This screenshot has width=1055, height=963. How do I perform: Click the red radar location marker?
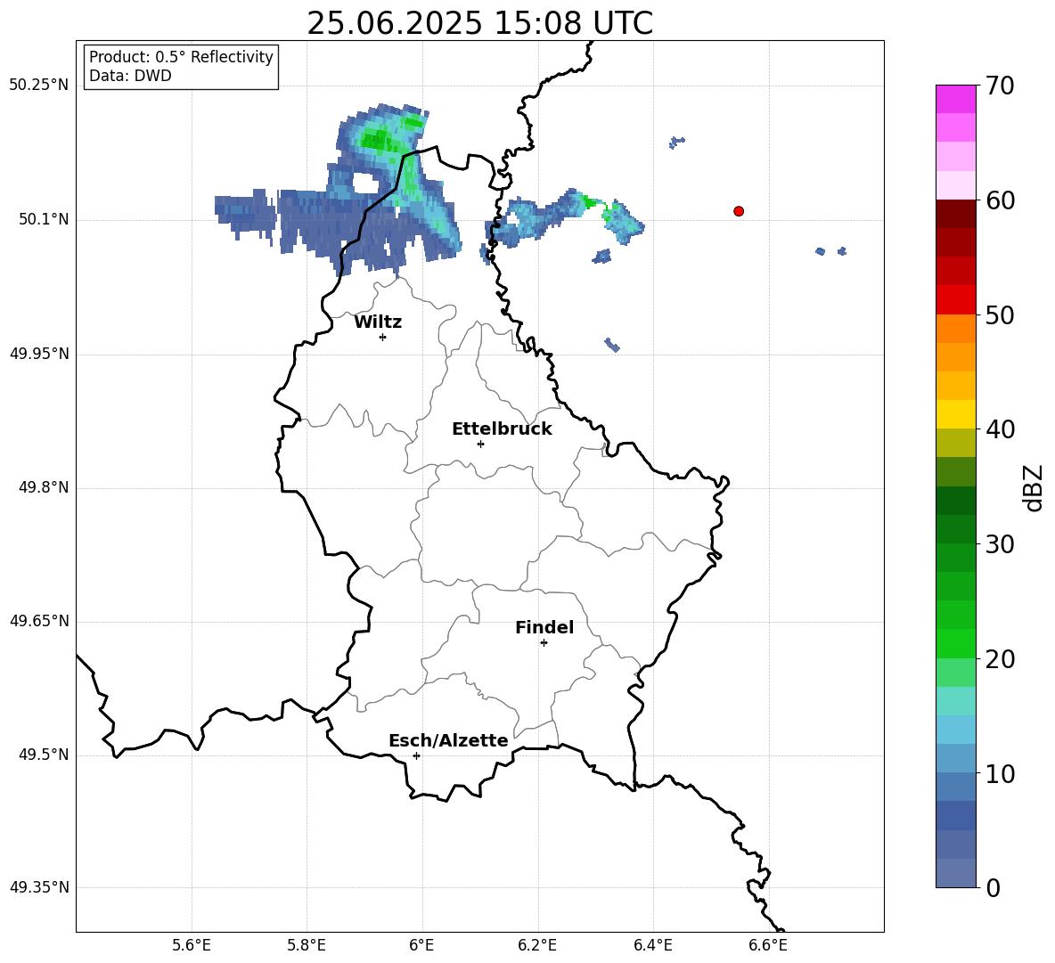coord(739,211)
